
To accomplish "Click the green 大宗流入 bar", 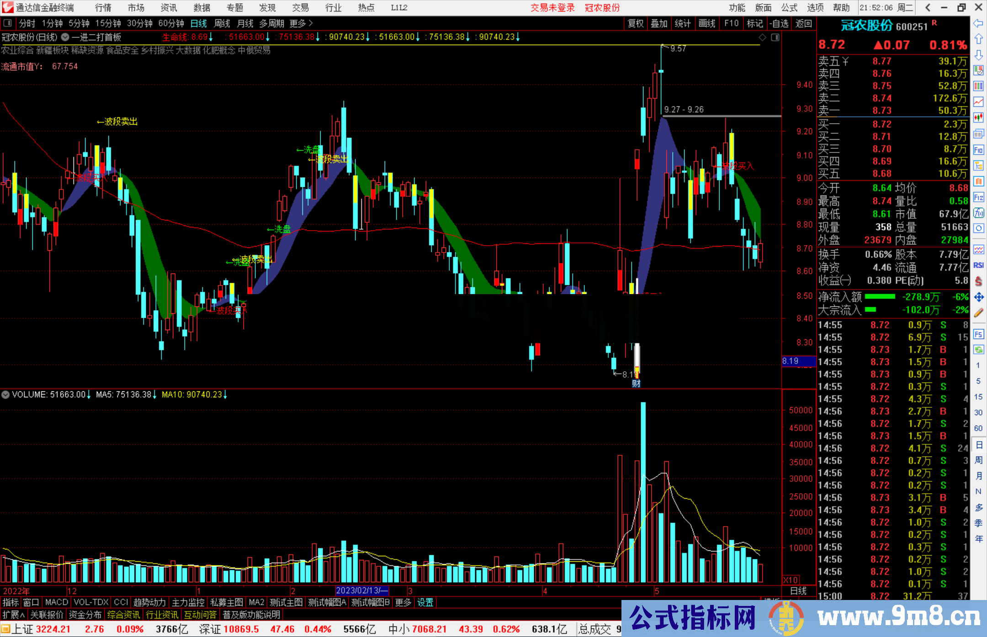I will pos(870,310).
